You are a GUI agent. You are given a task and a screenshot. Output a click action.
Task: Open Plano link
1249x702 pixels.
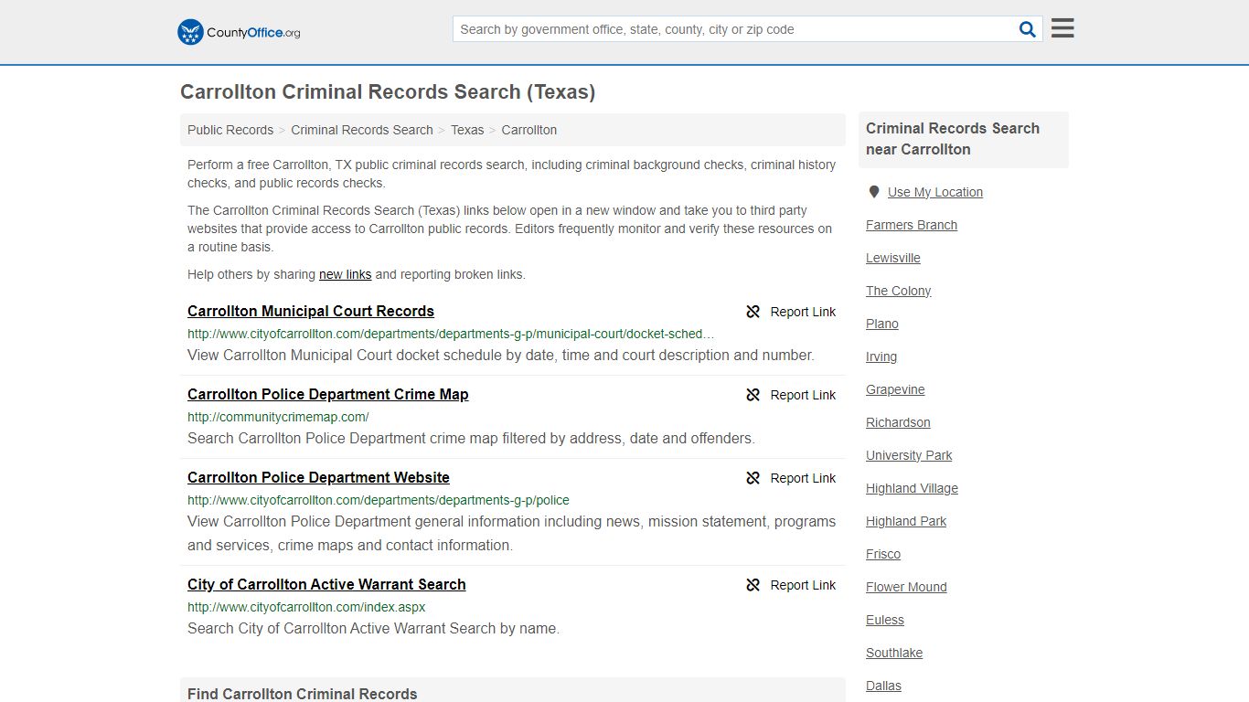click(x=882, y=324)
